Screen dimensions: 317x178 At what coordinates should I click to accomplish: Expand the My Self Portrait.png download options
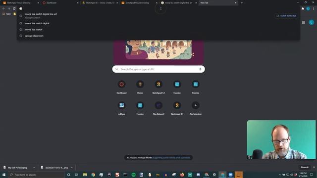(x=34, y=168)
